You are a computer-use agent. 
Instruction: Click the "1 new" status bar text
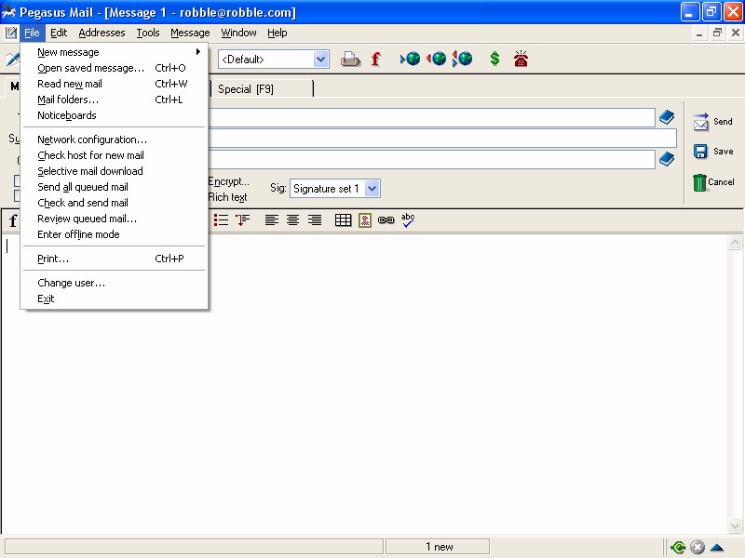(x=439, y=547)
